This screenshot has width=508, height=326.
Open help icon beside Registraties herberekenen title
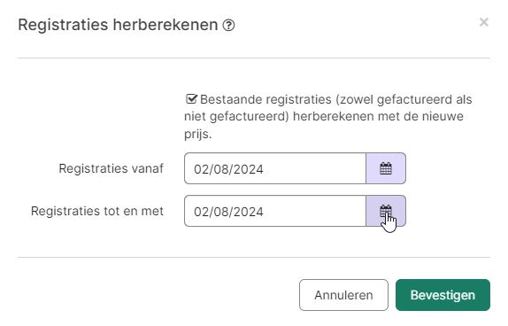(x=228, y=25)
